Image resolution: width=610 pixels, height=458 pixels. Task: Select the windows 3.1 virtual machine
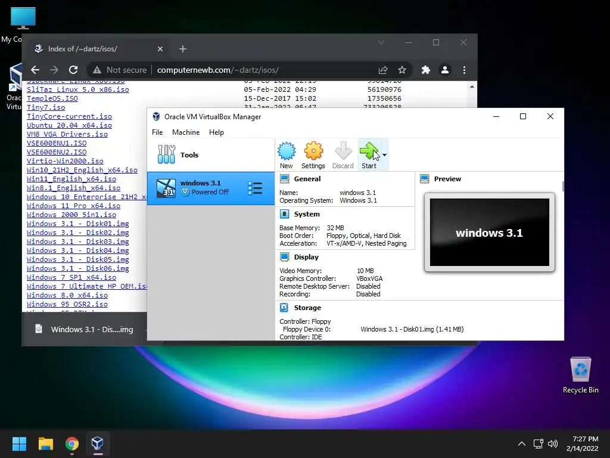(210, 188)
